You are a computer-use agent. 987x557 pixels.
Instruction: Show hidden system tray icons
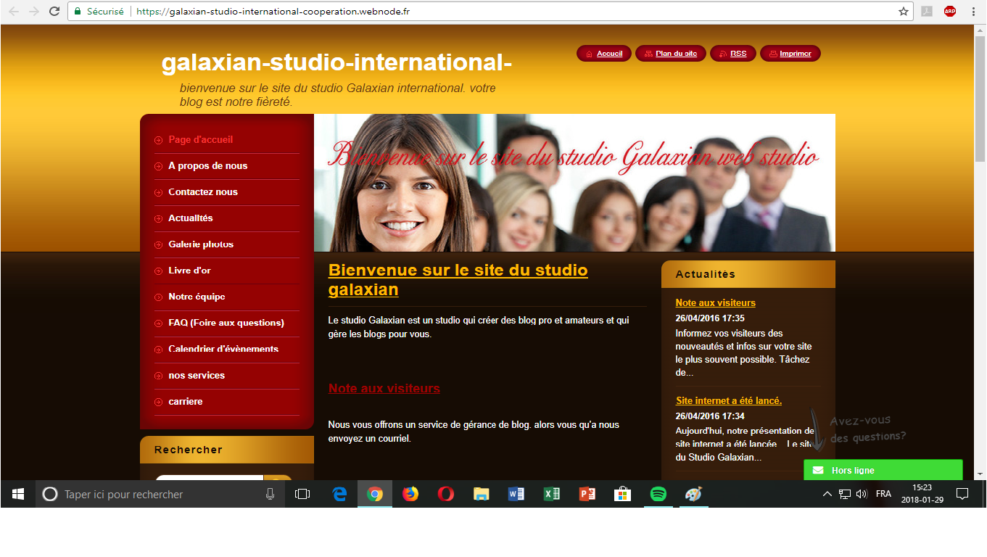(x=827, y=494)
